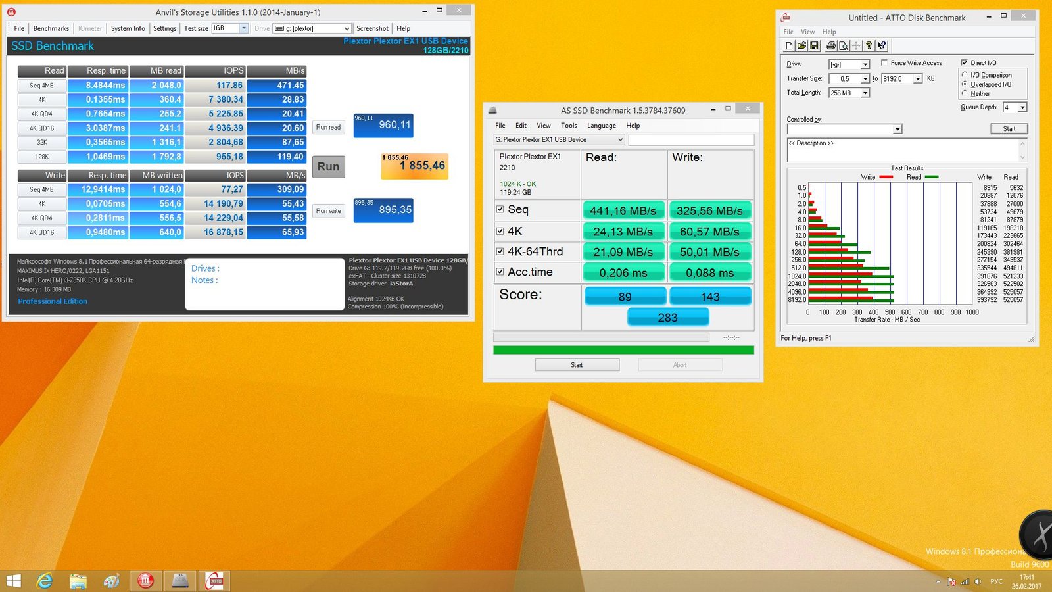Click the volume speaker tray icon

coord(978,581)
